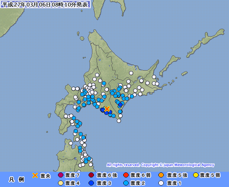Click the 凡例 legend heading
The image size is (229, 187).
click(x=16, y=179)
